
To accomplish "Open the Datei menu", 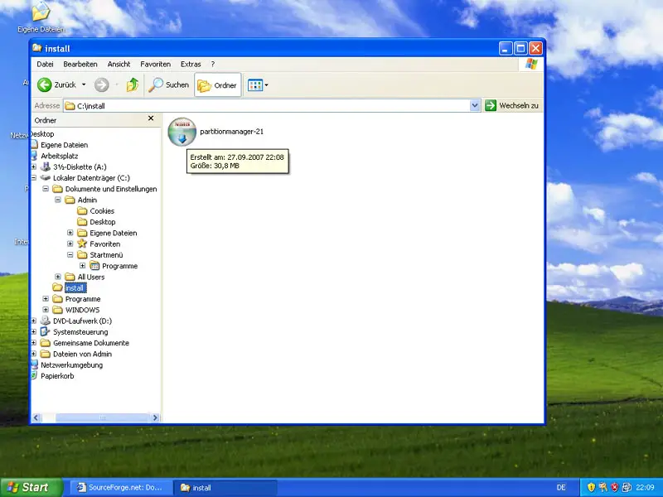I will click(x=45, y=65).
